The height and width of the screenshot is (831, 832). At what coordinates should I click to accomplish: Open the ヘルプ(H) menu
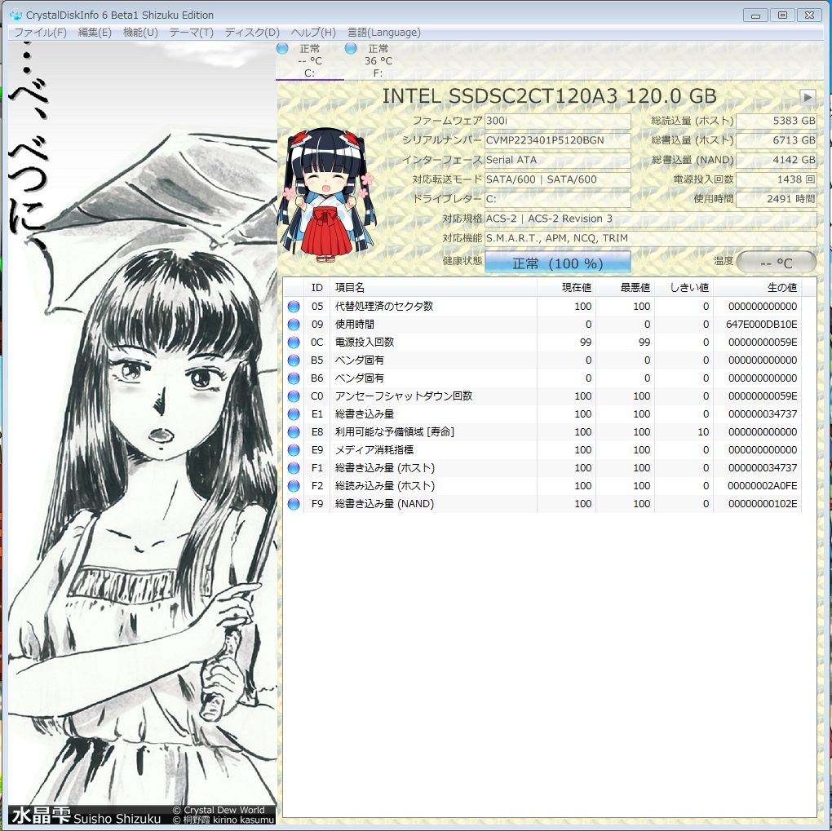tap(313, 33)
